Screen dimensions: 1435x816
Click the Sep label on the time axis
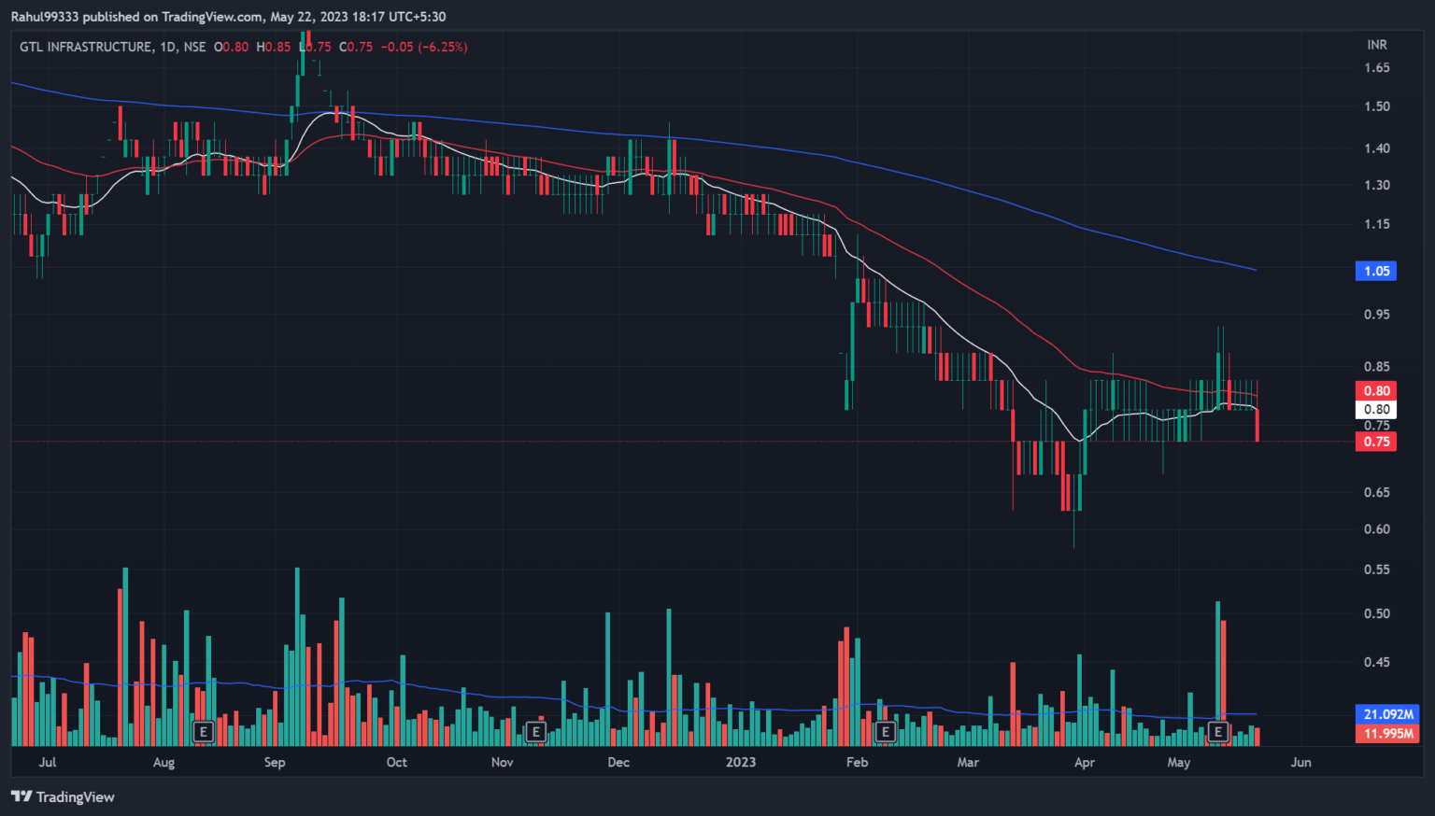275,762
